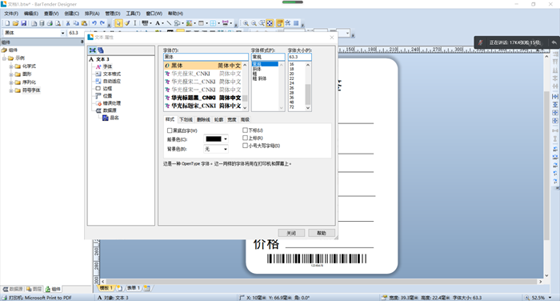Click the print preview icon
The height and width of the screenshot is (301, 560).
pyautogui.click(x=58, y=23)
